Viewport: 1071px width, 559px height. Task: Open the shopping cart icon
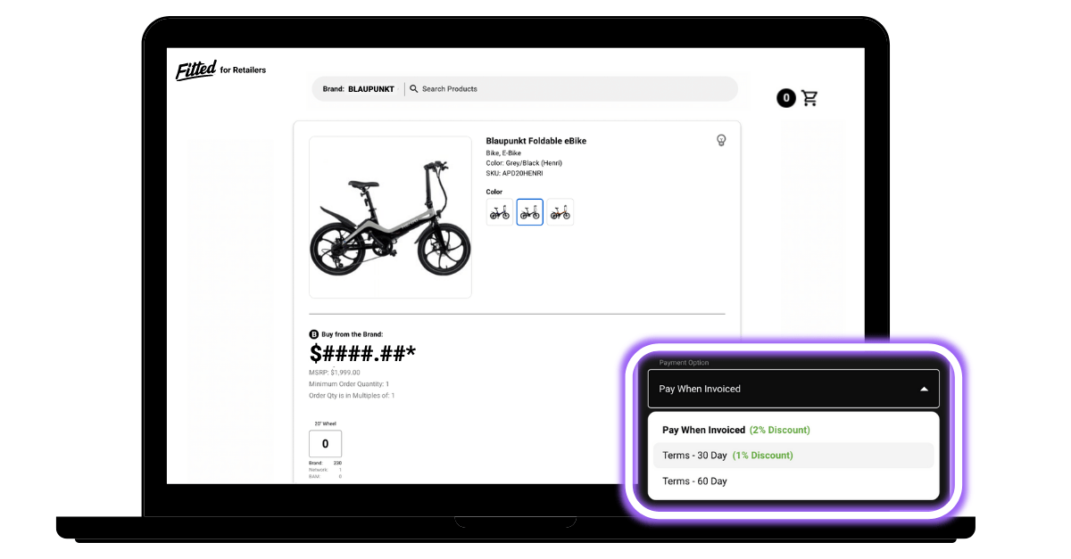click(x=809, y=98)
